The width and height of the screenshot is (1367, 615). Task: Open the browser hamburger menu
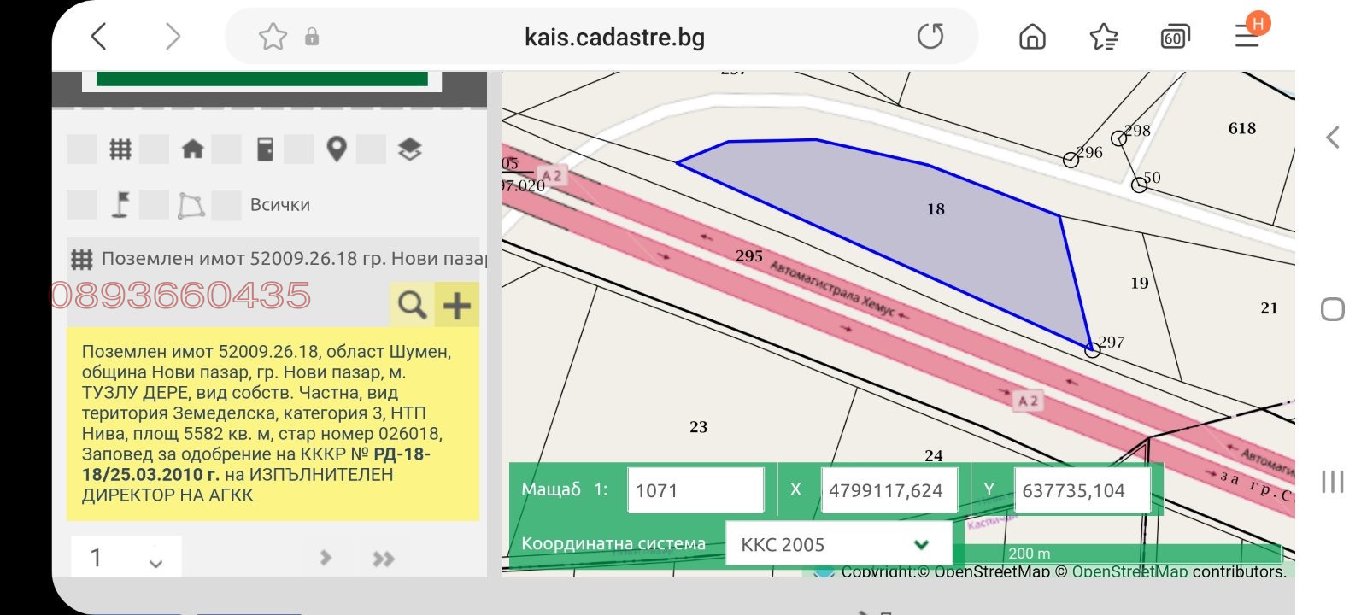(1247, 36)
